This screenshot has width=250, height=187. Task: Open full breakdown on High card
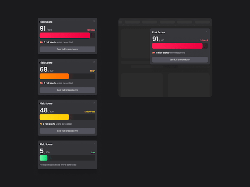point(67,90)
